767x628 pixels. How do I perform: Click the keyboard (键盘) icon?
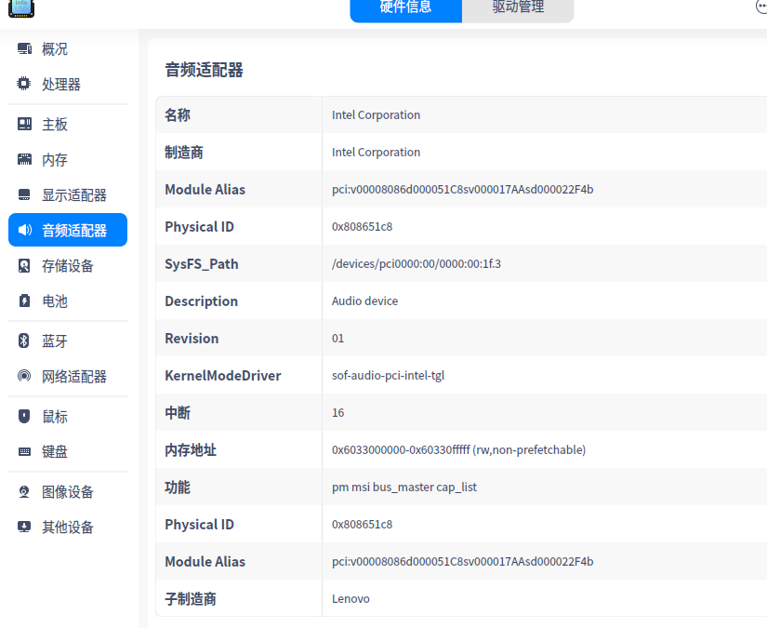tap(24, 452)
